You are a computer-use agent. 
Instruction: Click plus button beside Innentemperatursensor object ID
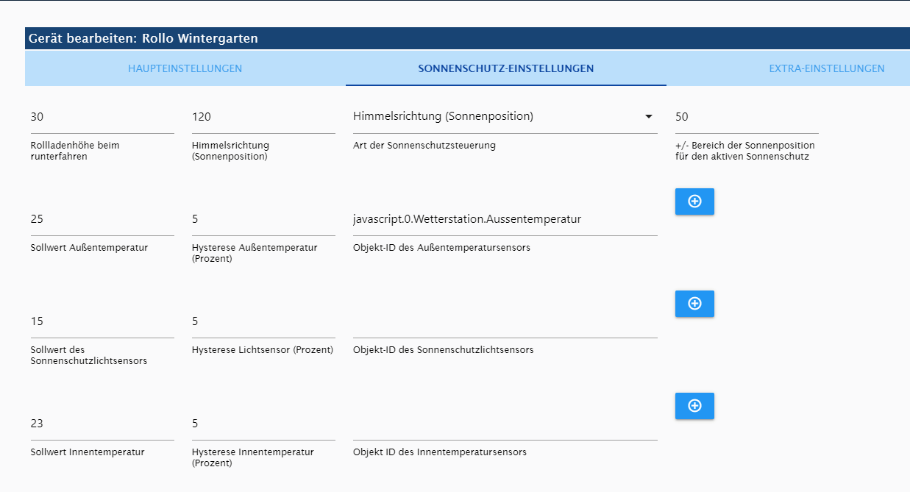pos(694,406)
